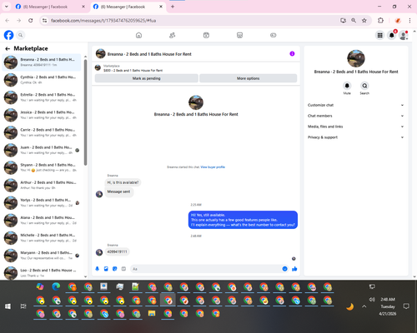
Task: Bookmark this page with star icon
Action: pyautogui.click(x=364, y=20)
